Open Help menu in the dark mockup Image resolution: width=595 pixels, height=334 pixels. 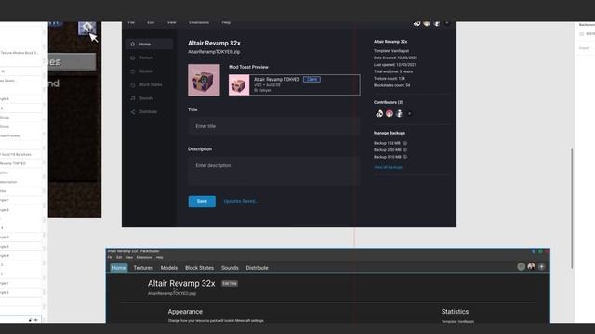226,22
